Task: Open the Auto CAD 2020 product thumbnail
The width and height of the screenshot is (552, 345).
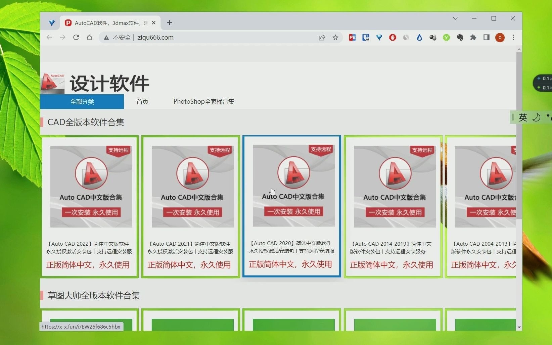Action: coord(294,186)
